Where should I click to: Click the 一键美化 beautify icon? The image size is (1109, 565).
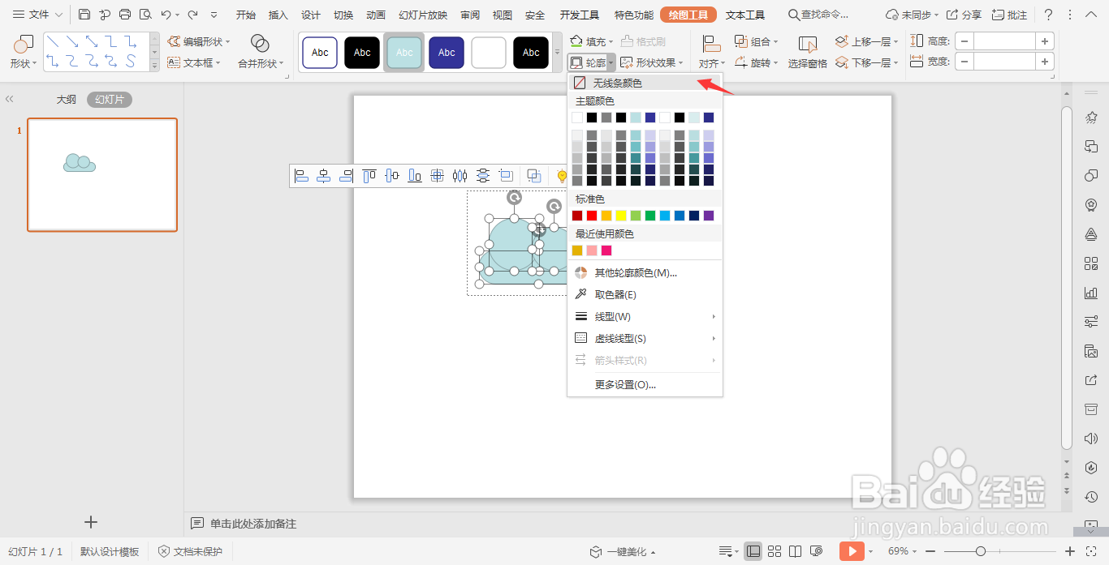tap(594, 551)
